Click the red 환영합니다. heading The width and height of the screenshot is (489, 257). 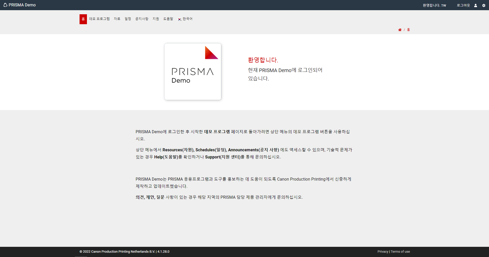tap(263, 60)
